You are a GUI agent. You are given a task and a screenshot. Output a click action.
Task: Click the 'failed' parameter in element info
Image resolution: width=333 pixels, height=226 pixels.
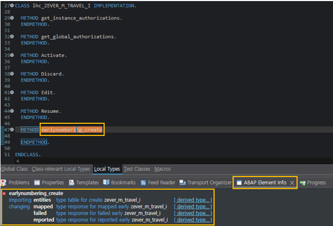pos(40,213)
